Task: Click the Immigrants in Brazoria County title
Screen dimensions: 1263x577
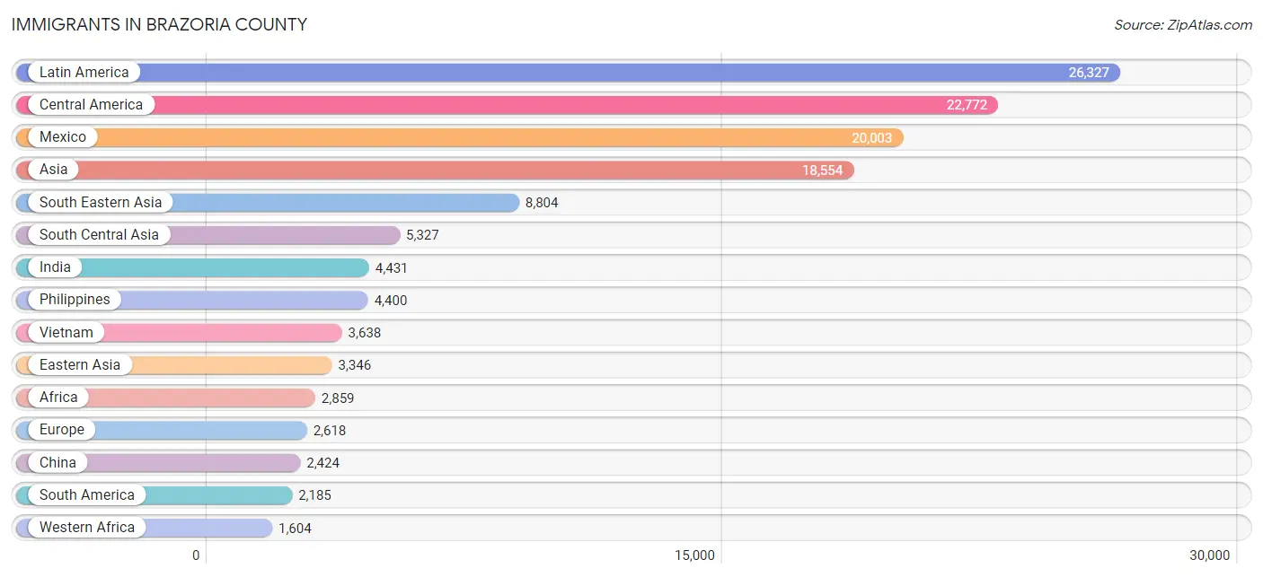Action: point(159,25)
